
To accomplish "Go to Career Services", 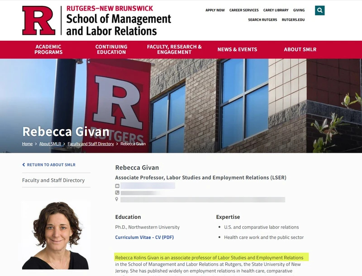I will click(244, 10).
